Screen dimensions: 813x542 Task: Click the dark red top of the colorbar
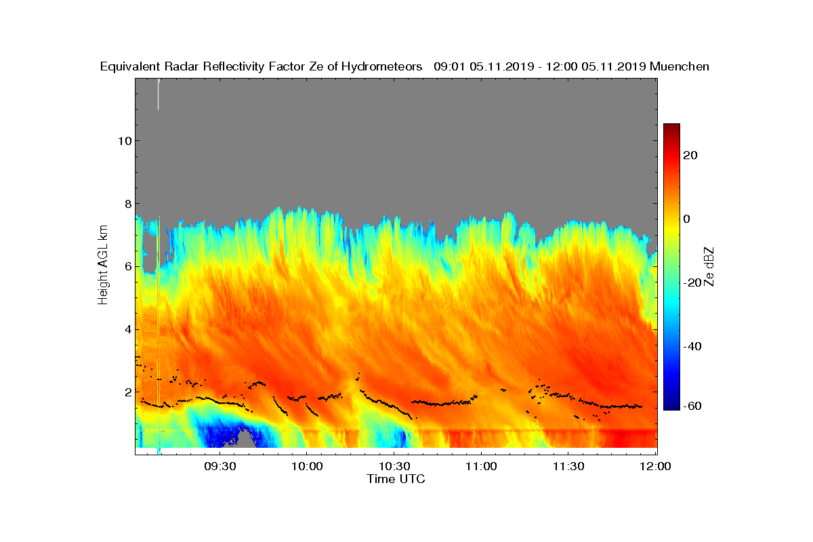click(671, 128)
